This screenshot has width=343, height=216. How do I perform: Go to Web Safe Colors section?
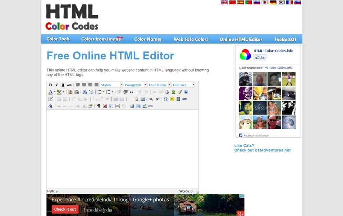click(191, 39)
